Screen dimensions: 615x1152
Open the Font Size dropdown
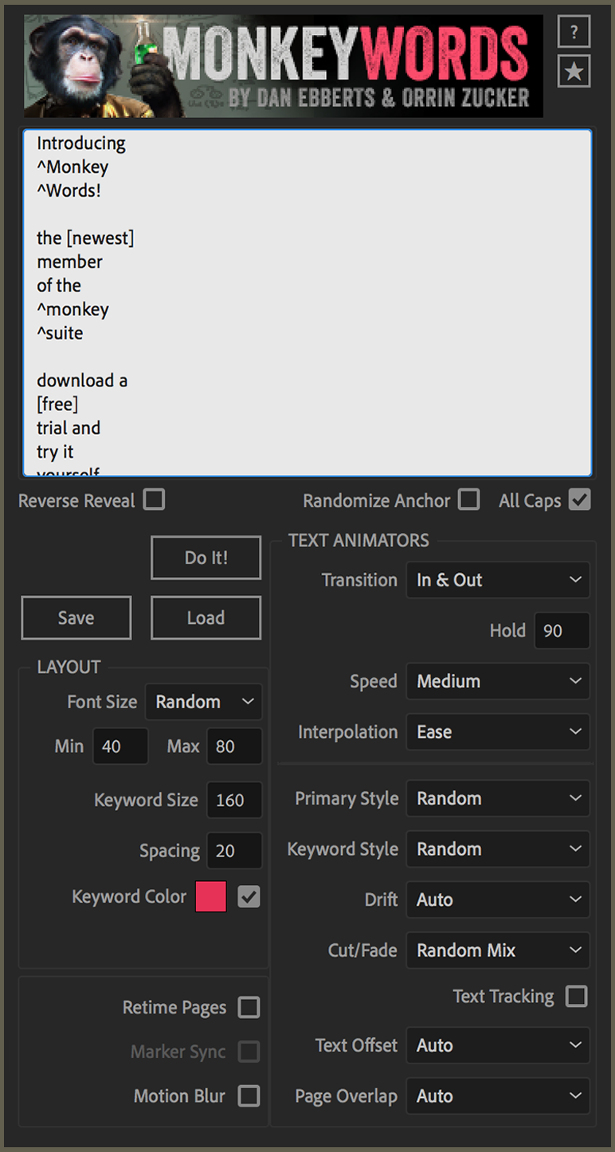point(204,702)
